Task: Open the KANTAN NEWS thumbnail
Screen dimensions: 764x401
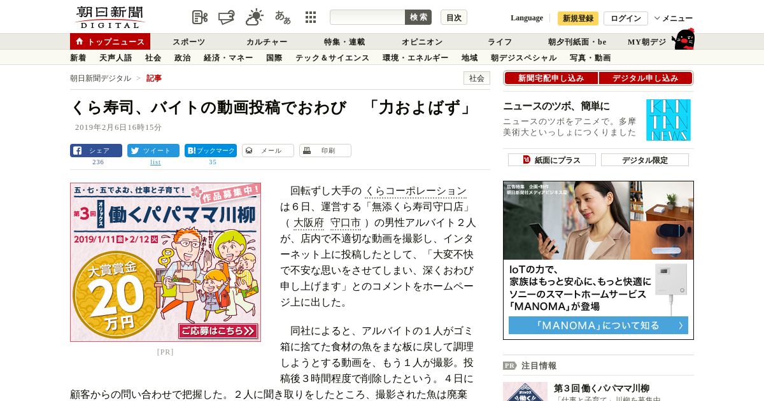Action: pos(668,120)
